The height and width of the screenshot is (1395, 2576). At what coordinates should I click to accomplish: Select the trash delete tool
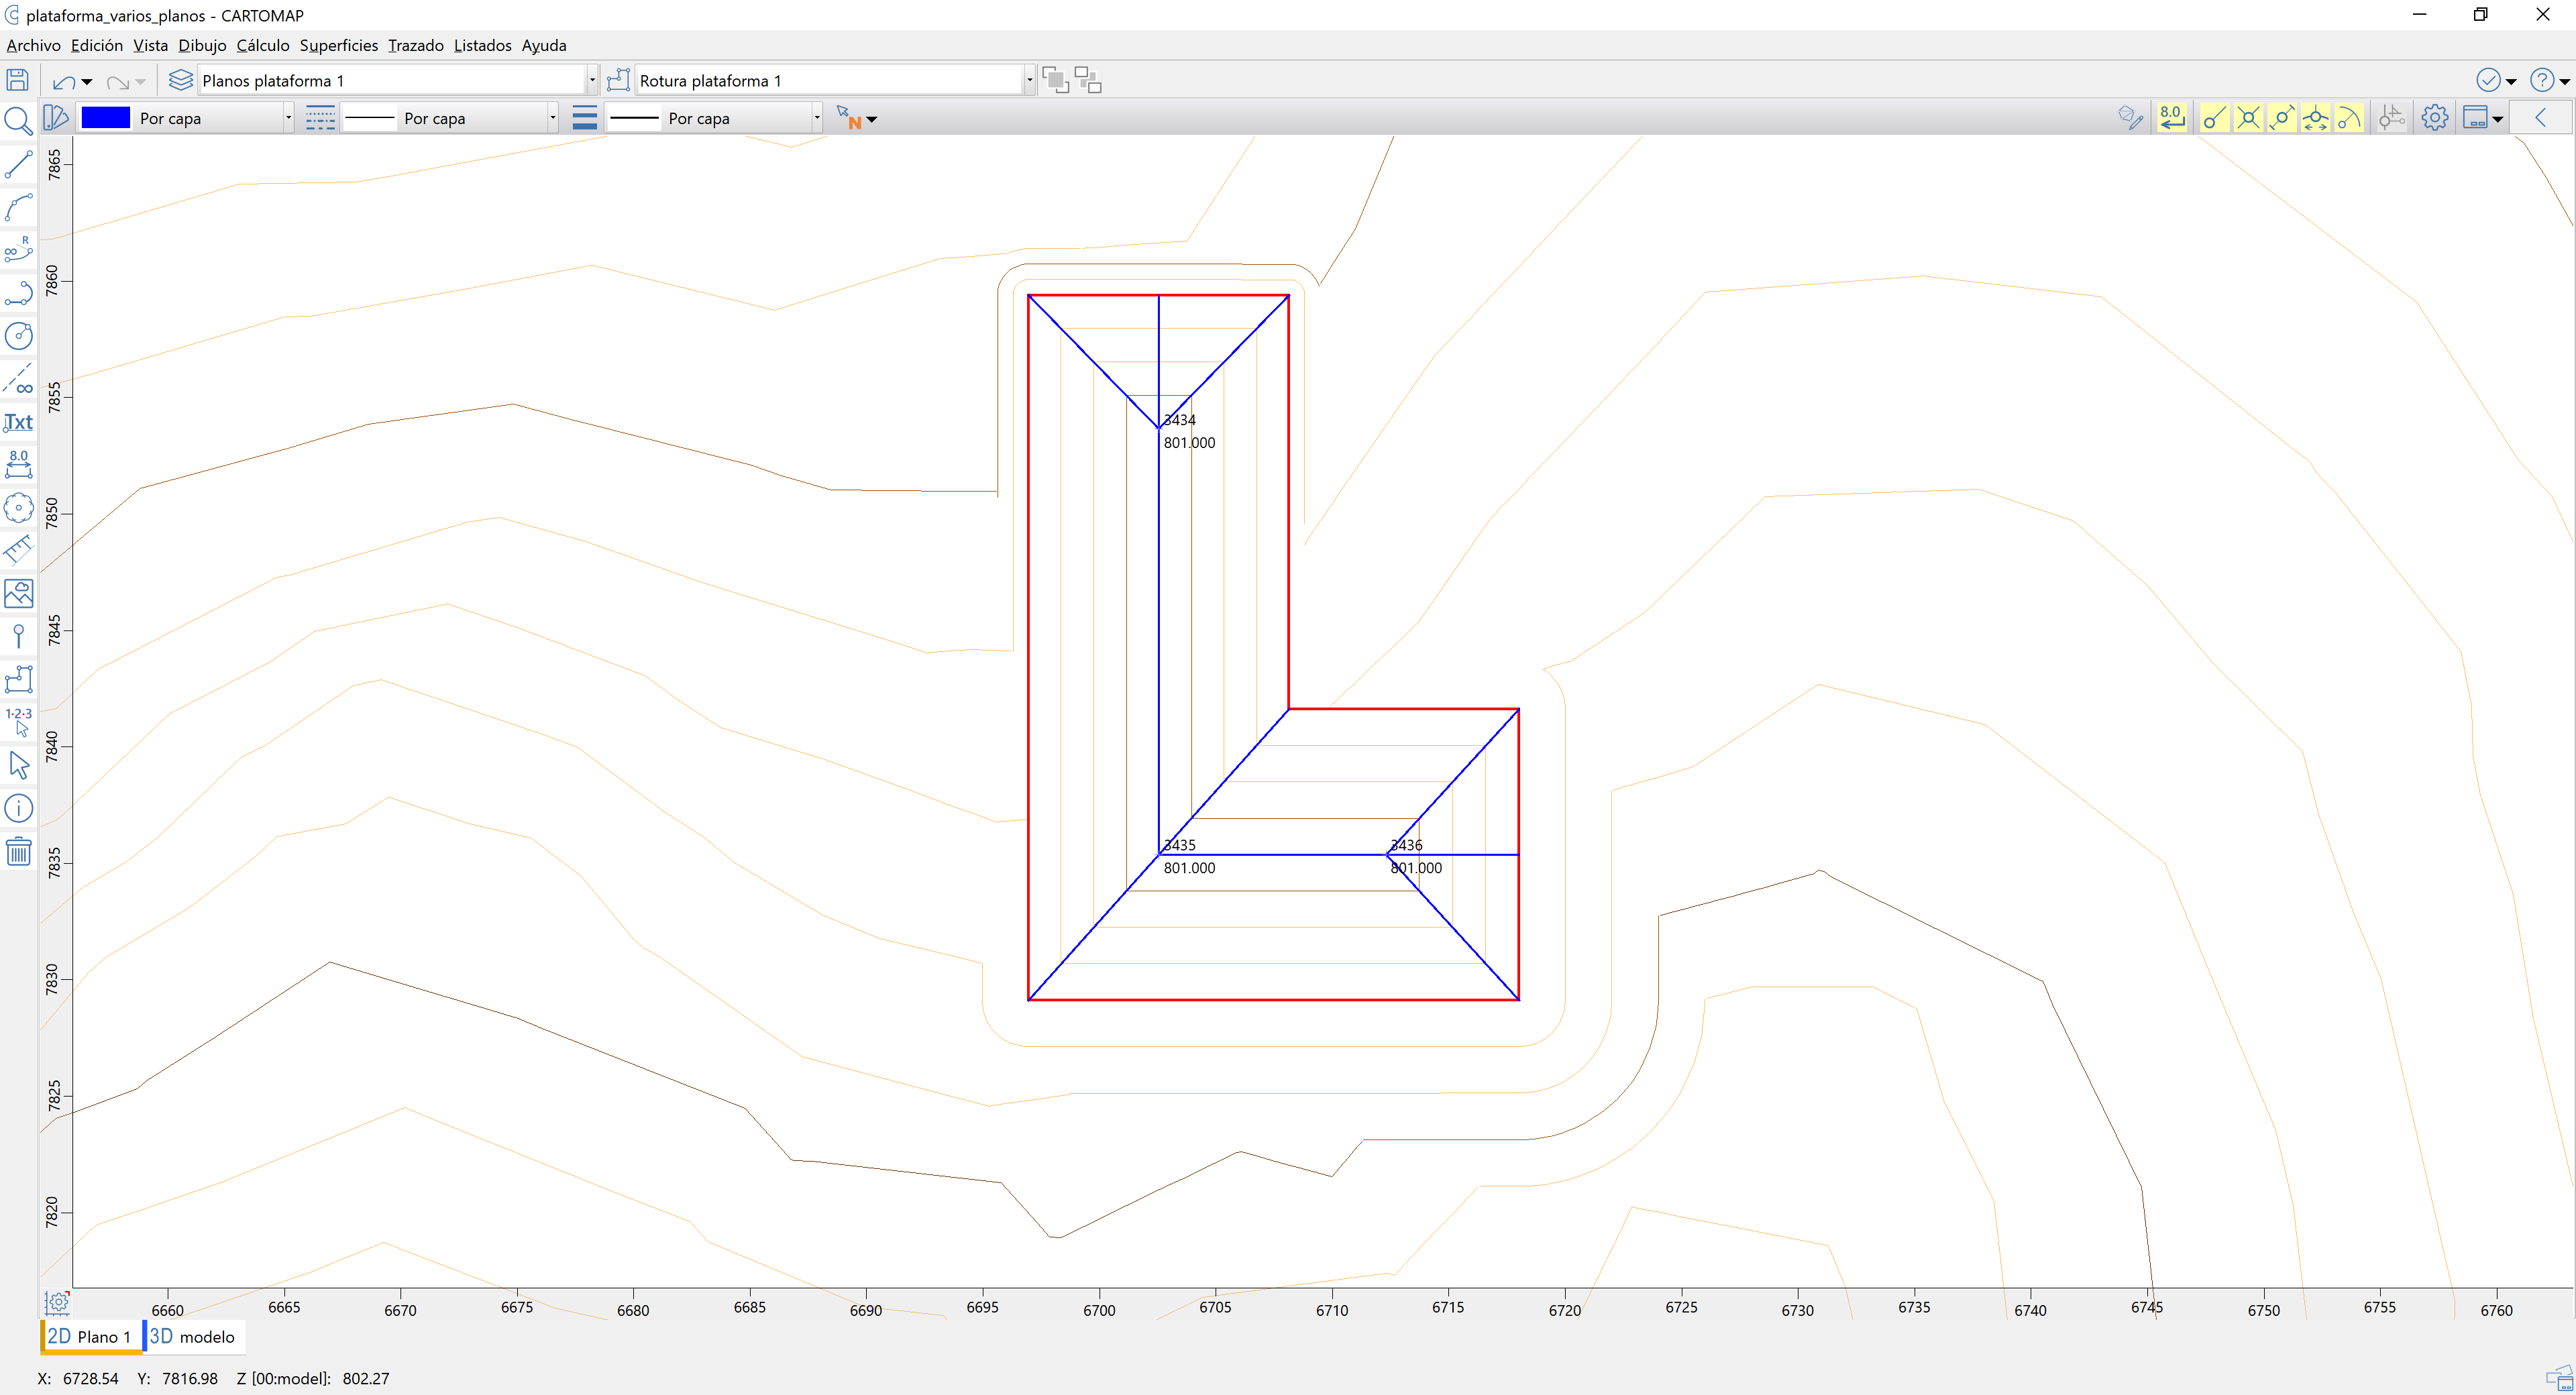(x=19, y=851)
